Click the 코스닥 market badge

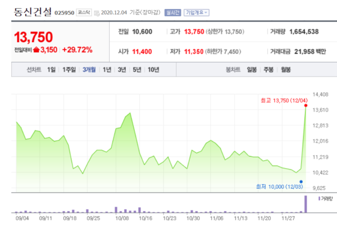point(84,12)
